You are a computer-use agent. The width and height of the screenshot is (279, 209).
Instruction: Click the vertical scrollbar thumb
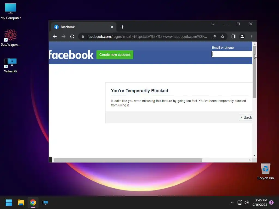tap(255, 72)
